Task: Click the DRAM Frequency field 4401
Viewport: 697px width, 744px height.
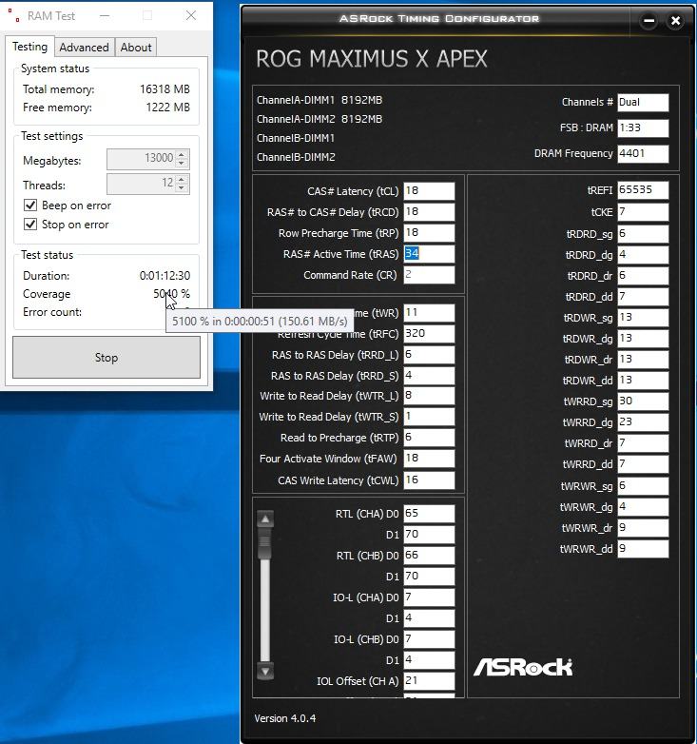Action: (643, 154)
